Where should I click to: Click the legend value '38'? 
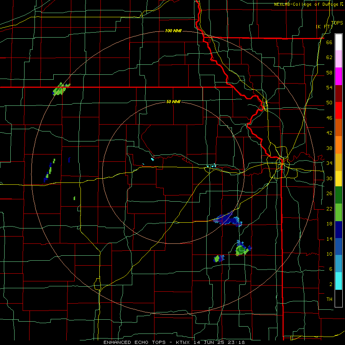(329, 148)
